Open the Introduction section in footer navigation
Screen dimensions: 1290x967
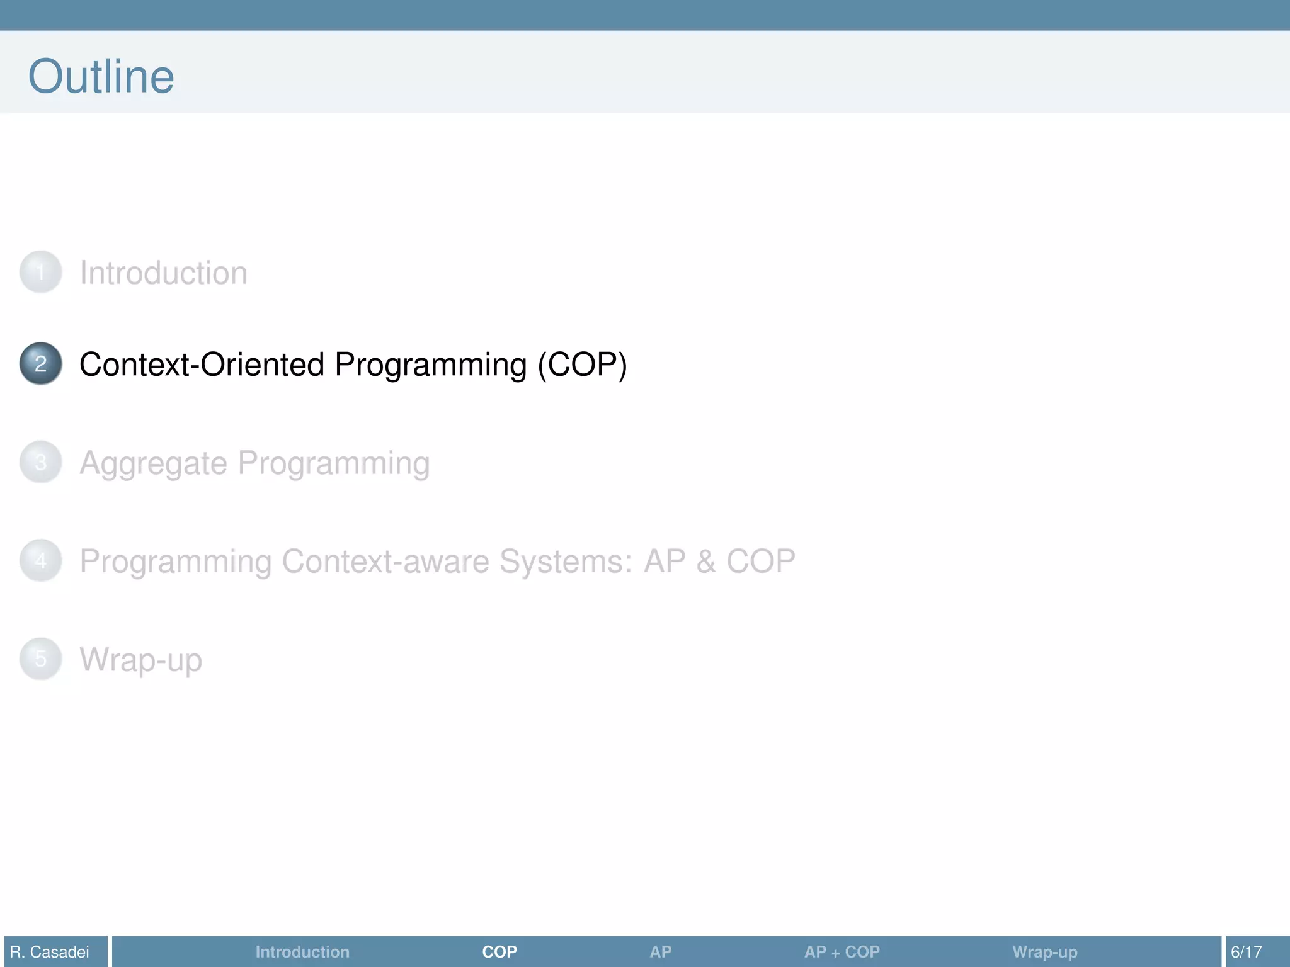302,952
